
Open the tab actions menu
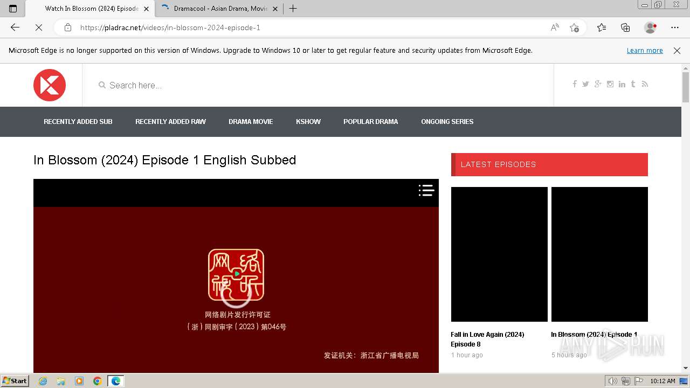13,9
